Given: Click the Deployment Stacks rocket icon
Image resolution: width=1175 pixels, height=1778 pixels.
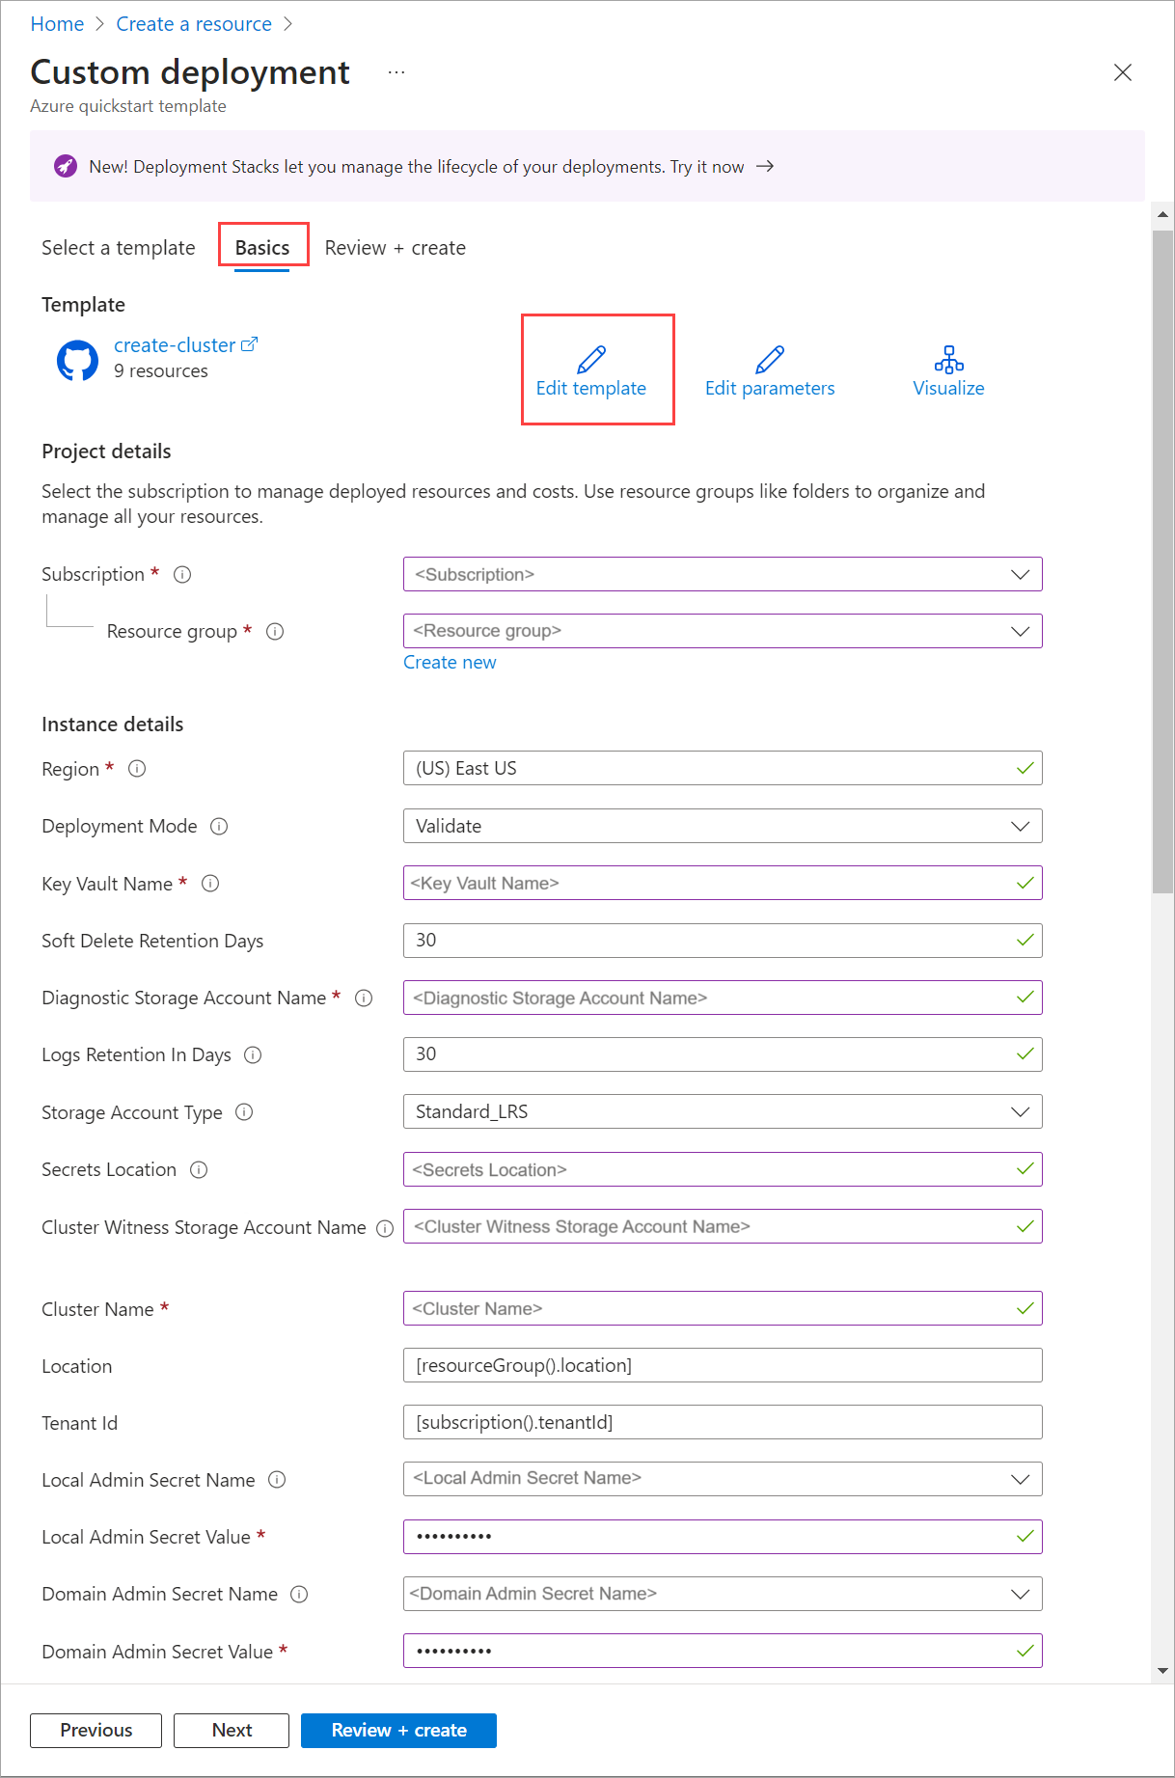Looking at the screenshot, I should click(x=66, y=166).
